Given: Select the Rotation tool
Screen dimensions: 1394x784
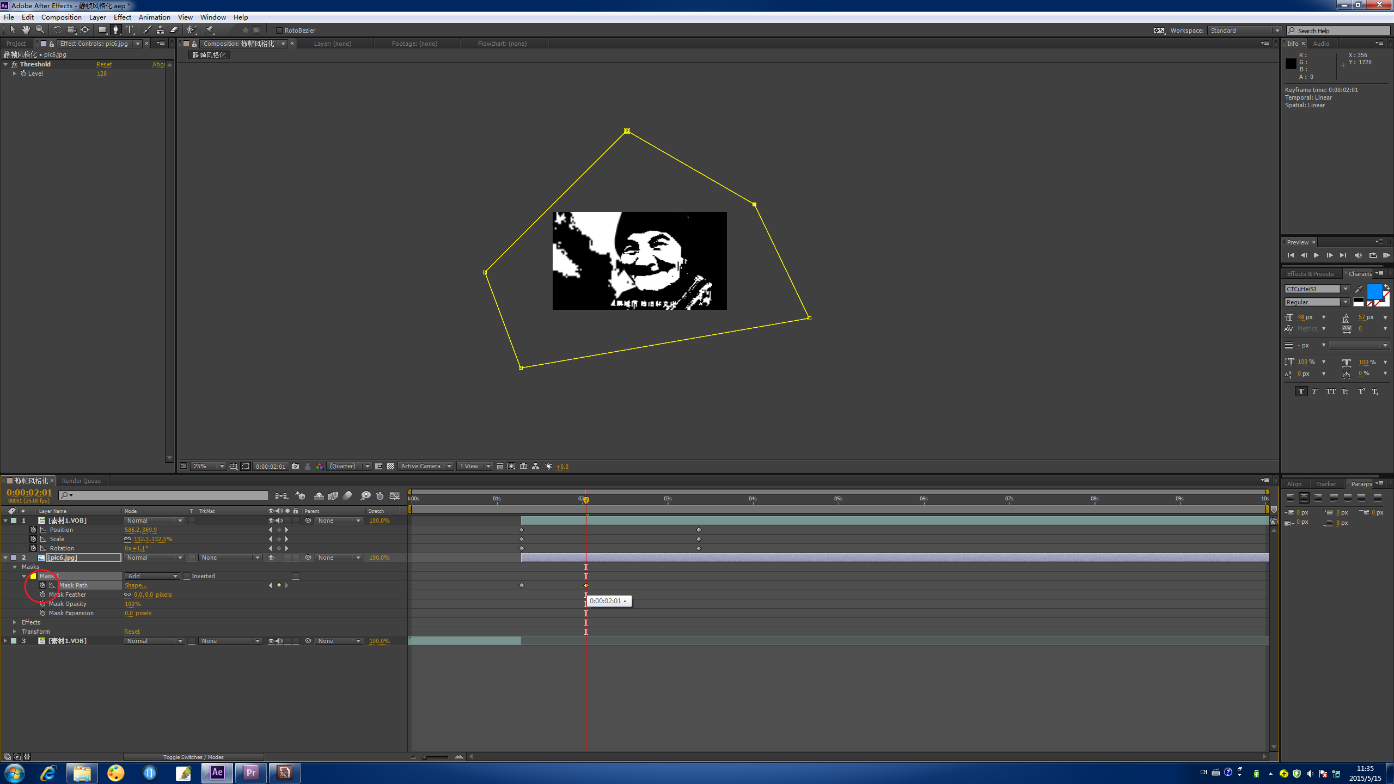Looking at the screenshot, I should [57, 30].
